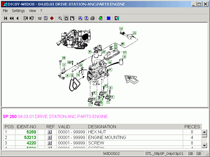Open the File menu
210x157 pixels.
5,11
